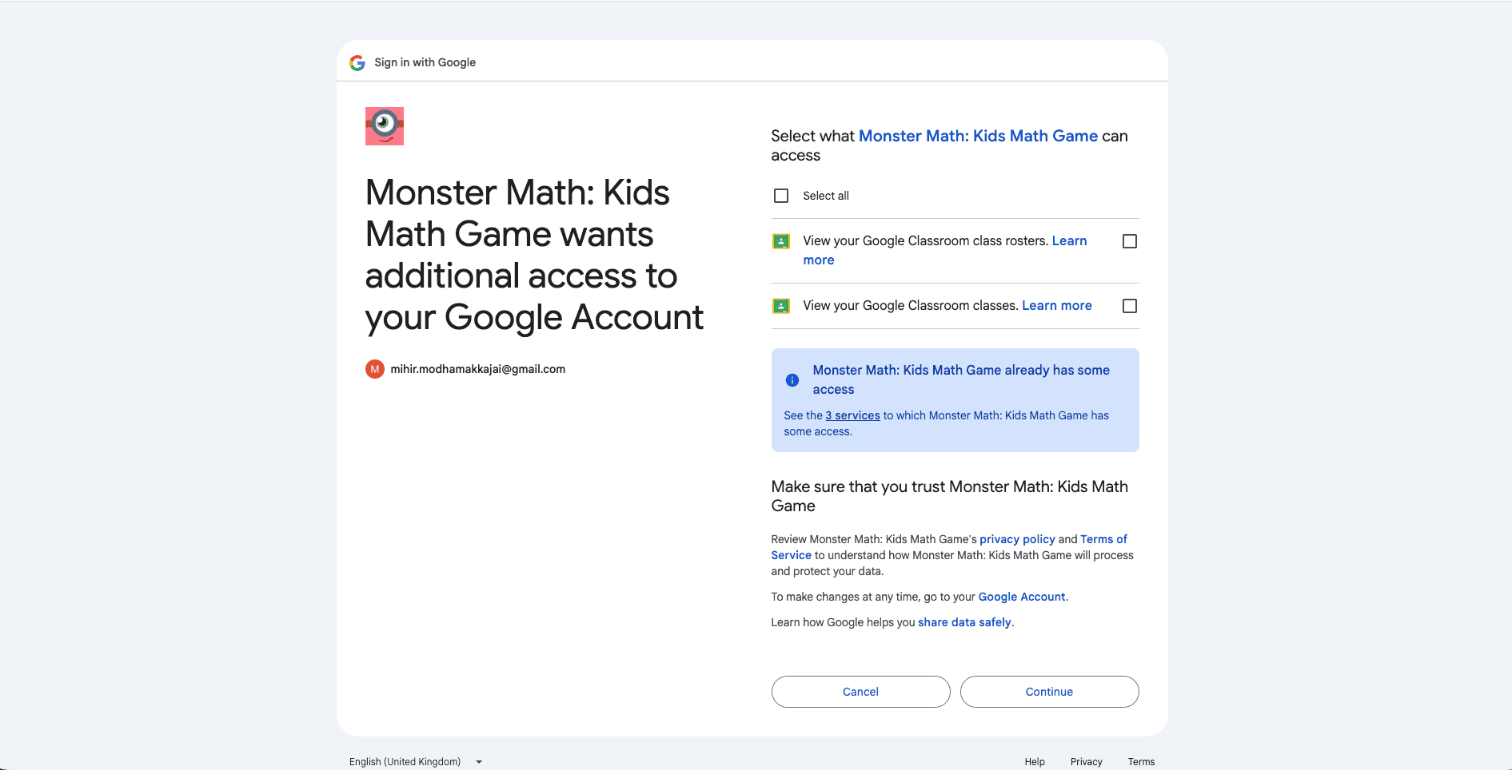Viewport: 1512px width, 770px height.
Task: Click Learn more for Classroom classes
Action: (x=1056, y=306)
